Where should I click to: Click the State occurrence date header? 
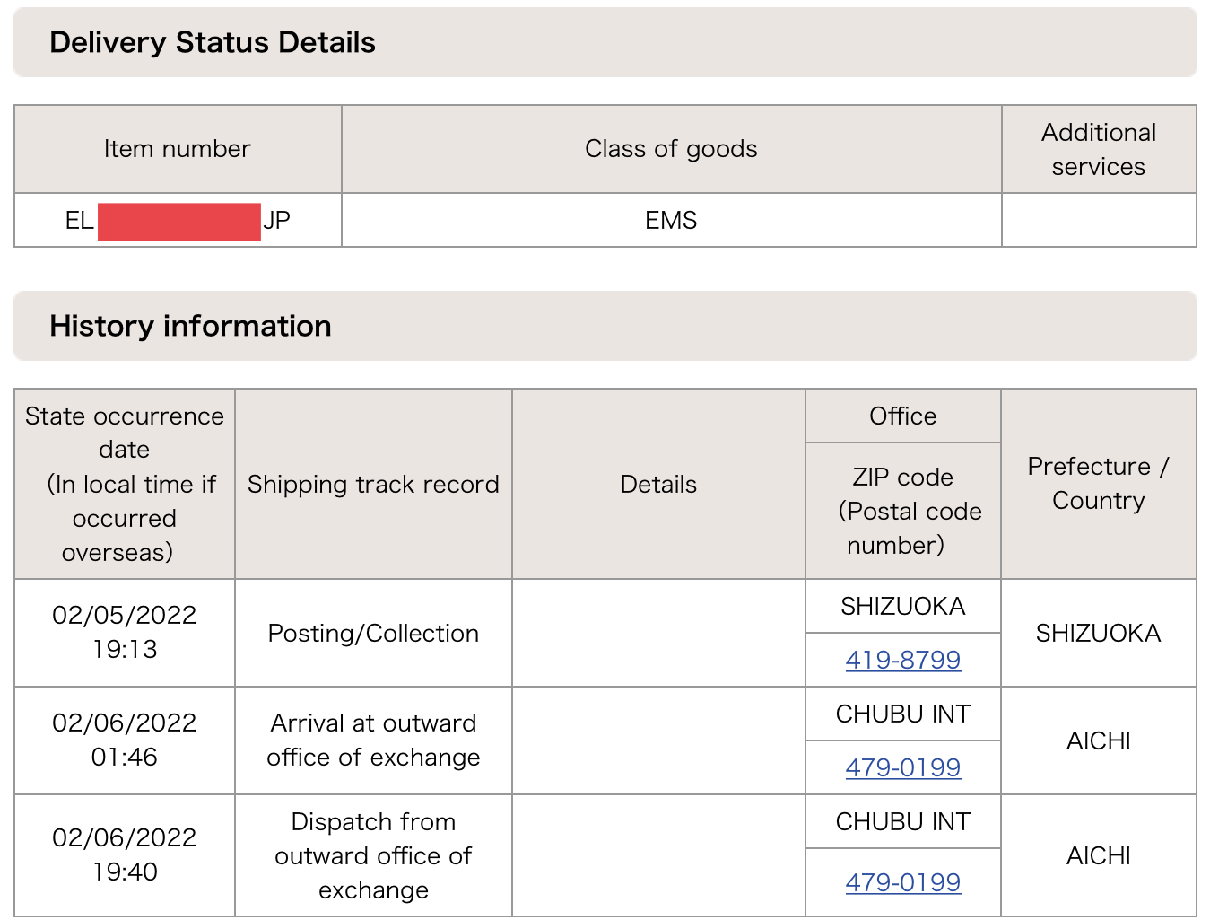(125, 484)
